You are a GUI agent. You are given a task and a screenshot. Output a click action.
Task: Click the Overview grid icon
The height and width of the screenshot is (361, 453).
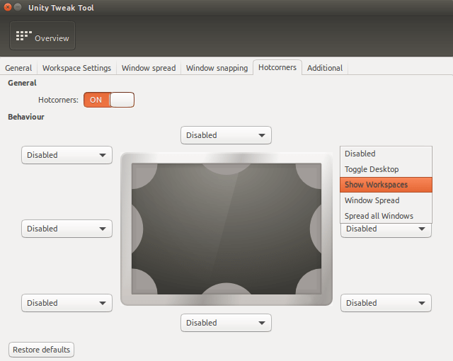click(23, 36)
